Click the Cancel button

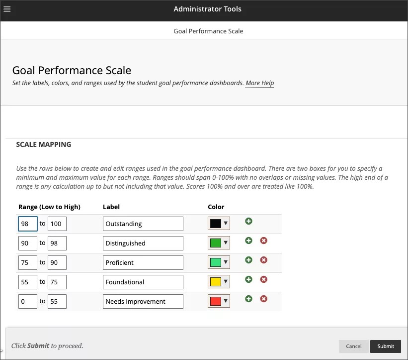point(353,346)
